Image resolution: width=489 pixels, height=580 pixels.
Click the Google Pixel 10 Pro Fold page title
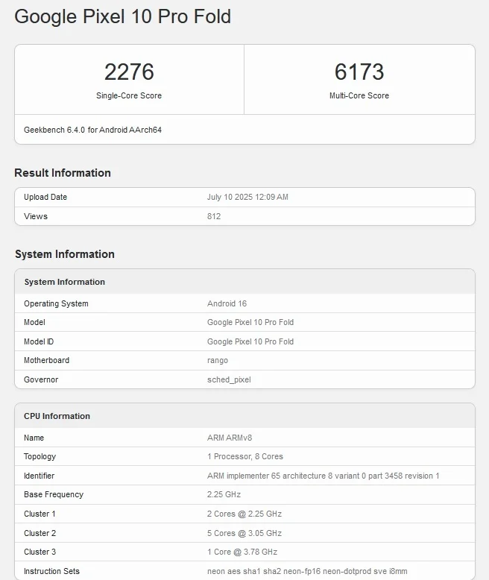point(122,16)
